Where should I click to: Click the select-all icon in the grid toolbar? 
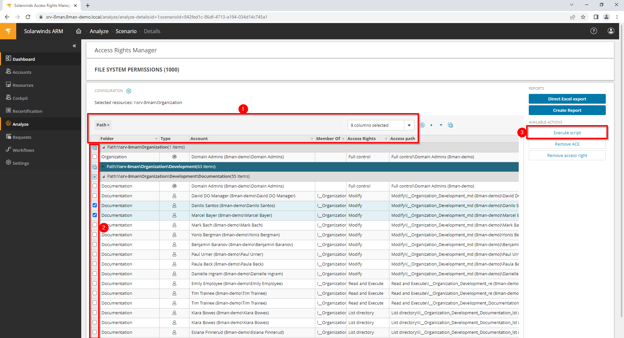tap(450, 125)
